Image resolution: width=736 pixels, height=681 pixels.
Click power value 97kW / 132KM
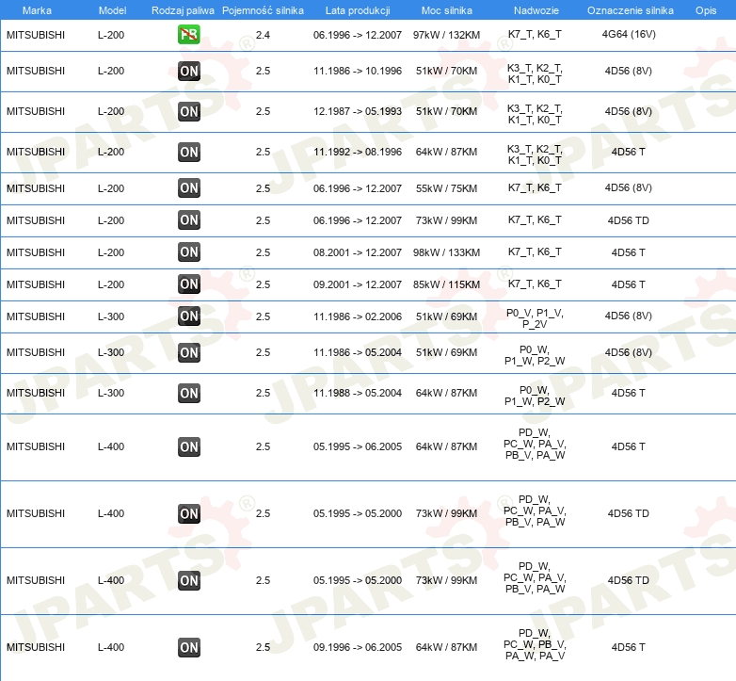tap(446, 35)
